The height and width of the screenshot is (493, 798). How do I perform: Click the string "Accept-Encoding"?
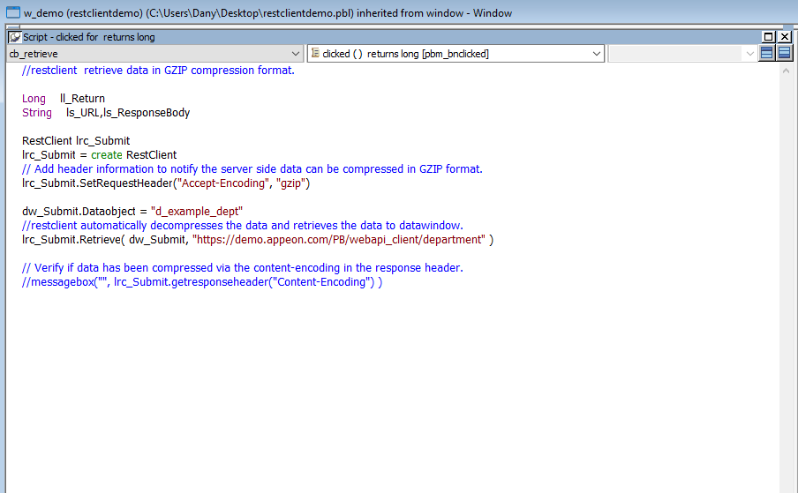(x=223, y=183)
